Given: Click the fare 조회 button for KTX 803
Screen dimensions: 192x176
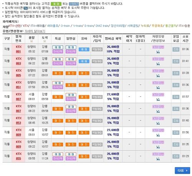Looking at the screenshot, I should [x=176, y=61].
